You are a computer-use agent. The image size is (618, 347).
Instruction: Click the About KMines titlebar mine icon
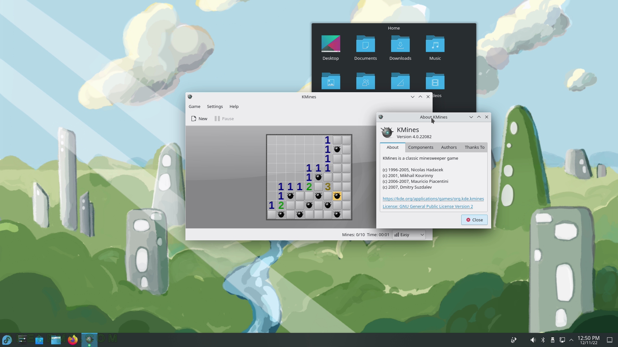[381, 117]
